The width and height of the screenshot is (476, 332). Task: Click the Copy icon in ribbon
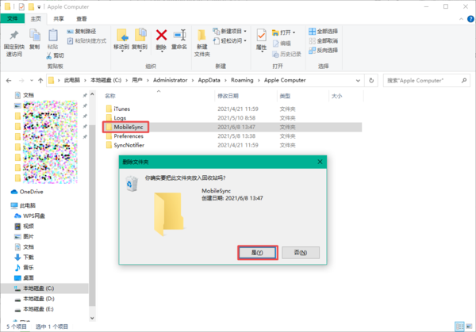(35, 36)
